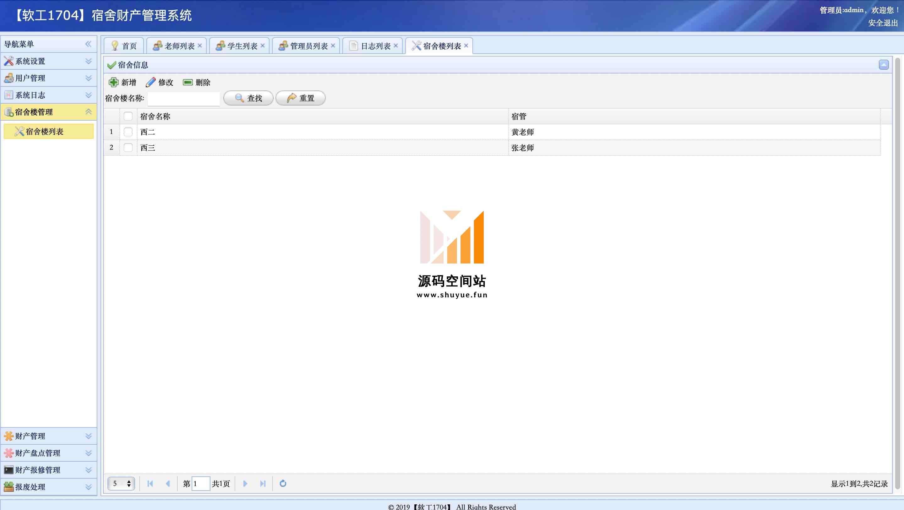This screenshot has width=904, height=510.
Task: Click the 重置 reset button
Action: pos(300,98)
